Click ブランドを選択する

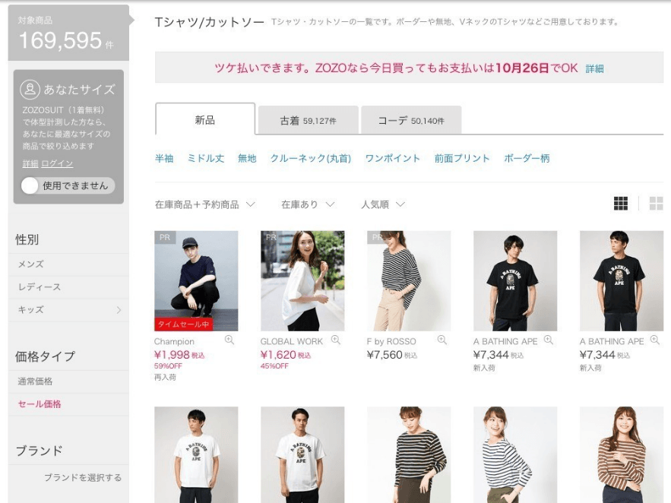[x=82, y=478]
